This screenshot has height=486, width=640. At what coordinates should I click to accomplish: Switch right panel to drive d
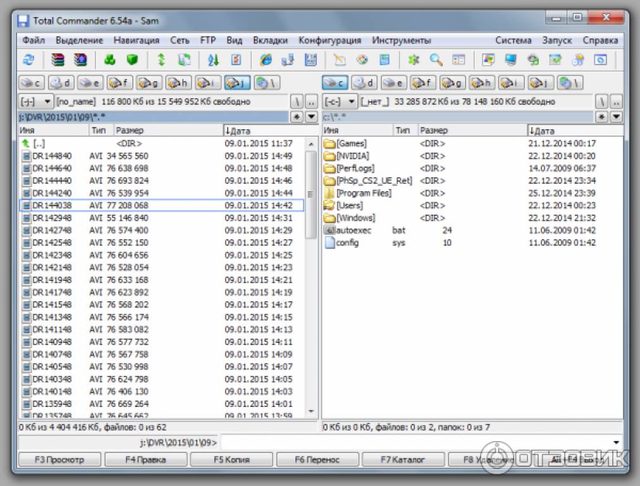click(x=364, y=83)
